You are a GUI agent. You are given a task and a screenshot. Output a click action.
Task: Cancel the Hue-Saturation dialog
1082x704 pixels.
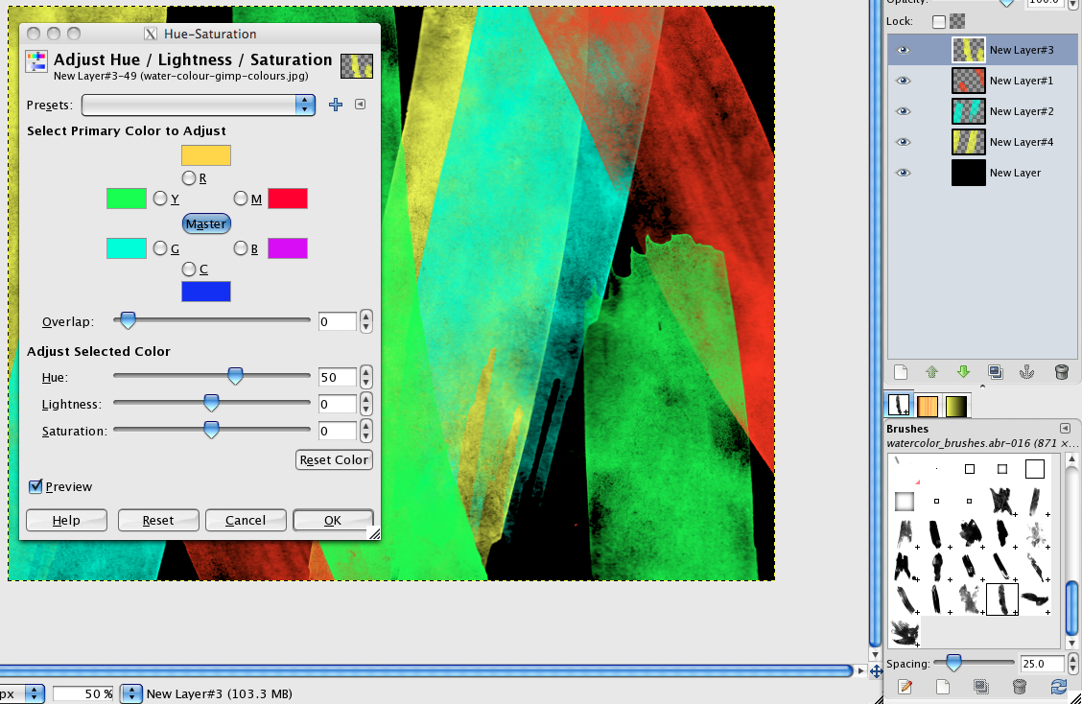pos(245,521)
